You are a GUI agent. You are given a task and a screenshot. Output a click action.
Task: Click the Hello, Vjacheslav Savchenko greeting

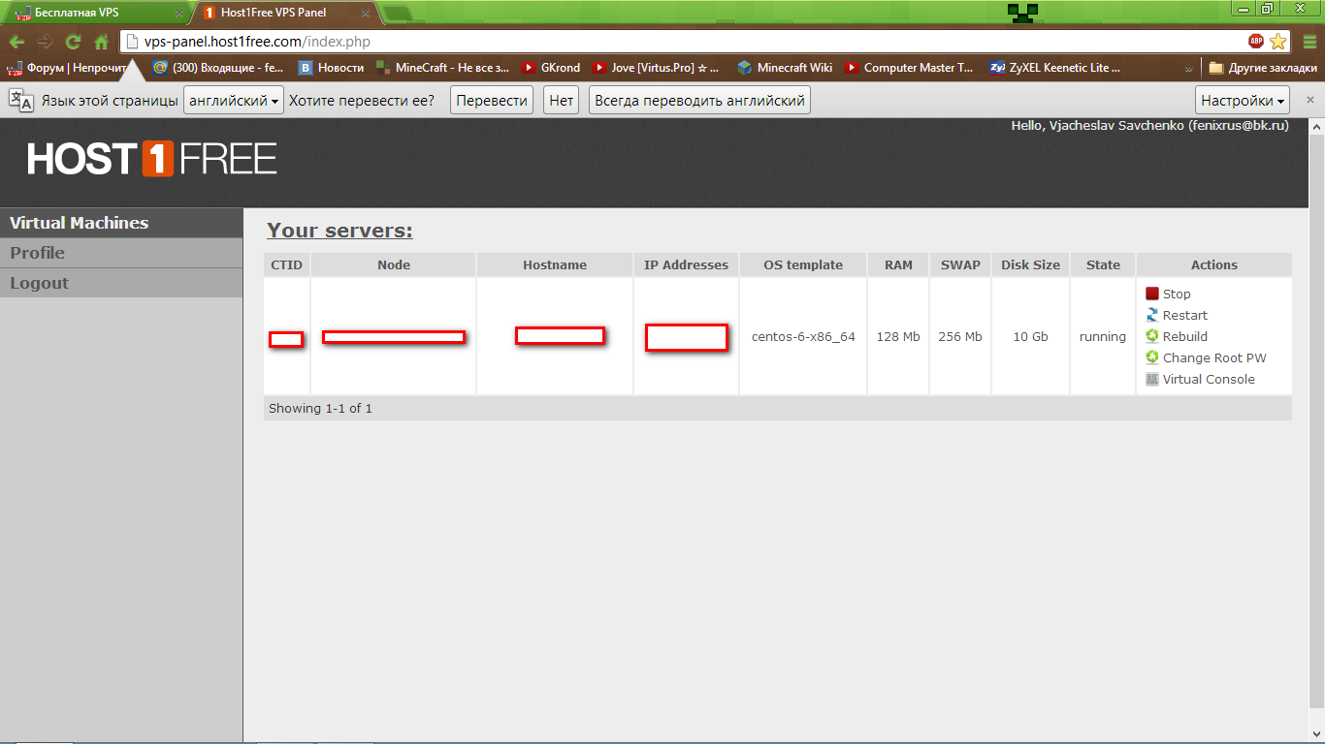(x=1149, y=126)
